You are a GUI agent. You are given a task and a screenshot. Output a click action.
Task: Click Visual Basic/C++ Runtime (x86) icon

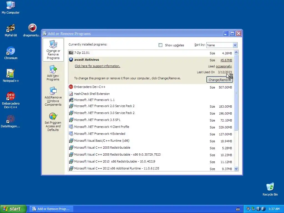pos(71,141)
